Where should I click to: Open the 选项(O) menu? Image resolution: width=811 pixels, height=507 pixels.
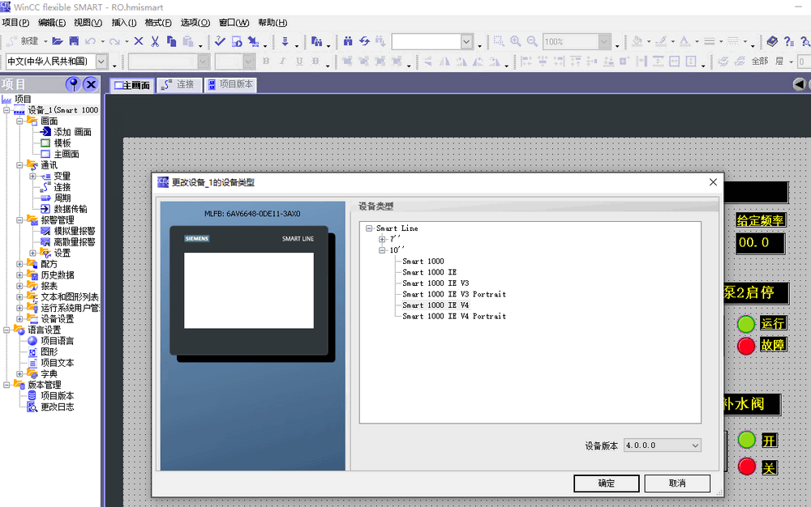click(195, 23)
